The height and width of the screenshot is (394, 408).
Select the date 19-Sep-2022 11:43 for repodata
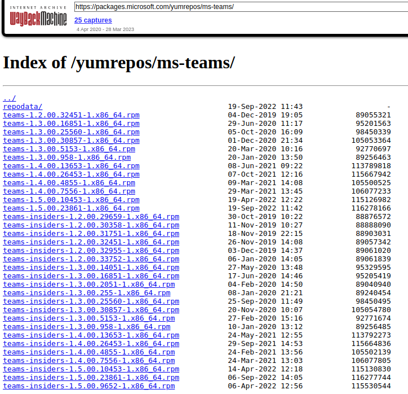pyautogui.click(x=265, y=107)
